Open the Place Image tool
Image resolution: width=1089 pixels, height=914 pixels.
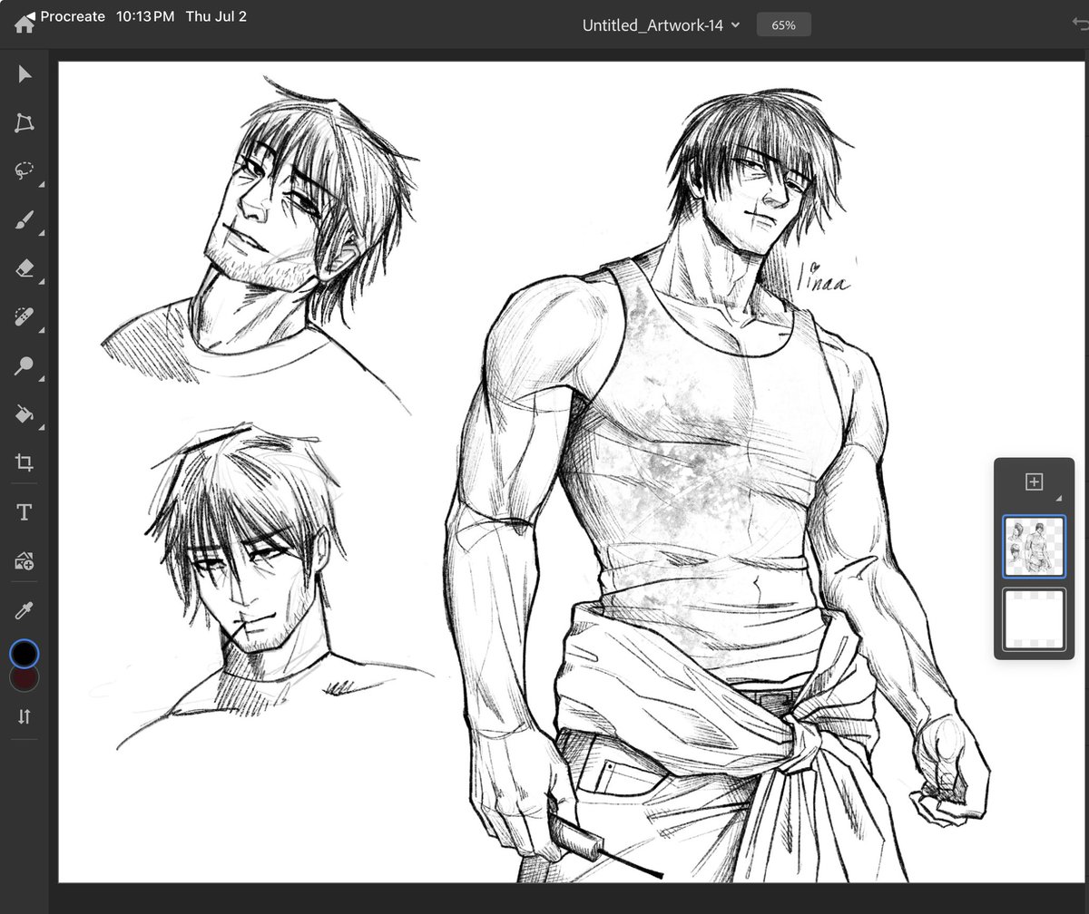point(25,561)
